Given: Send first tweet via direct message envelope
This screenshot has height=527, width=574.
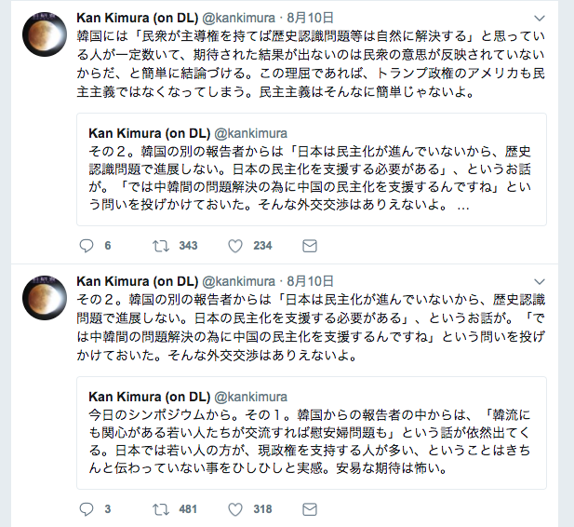Looking at the screenshot, I should 309,246.
